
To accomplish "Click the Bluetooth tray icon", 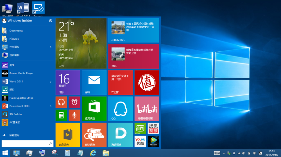I will [x=234, y=153].
